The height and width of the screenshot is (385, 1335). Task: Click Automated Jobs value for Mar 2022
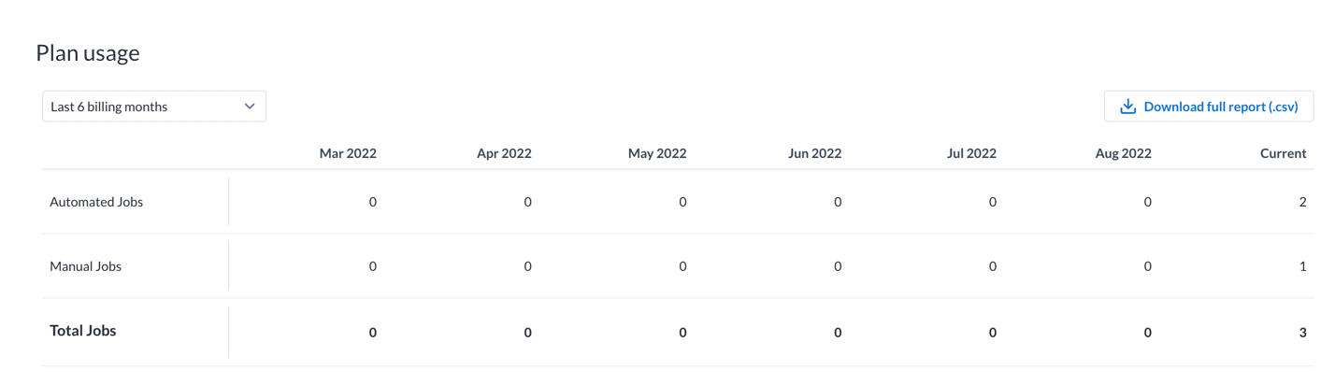point(373,202)
